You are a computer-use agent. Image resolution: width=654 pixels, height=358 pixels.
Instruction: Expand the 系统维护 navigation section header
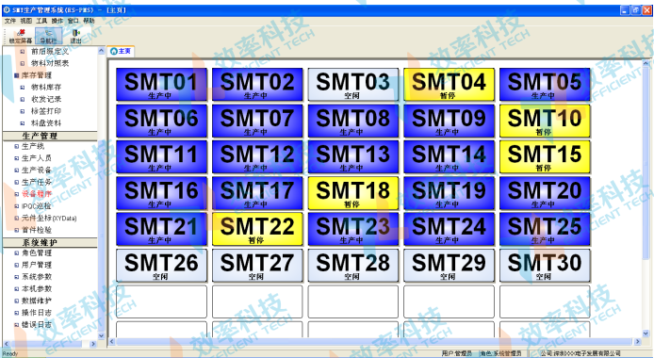[x=50, y=242]
